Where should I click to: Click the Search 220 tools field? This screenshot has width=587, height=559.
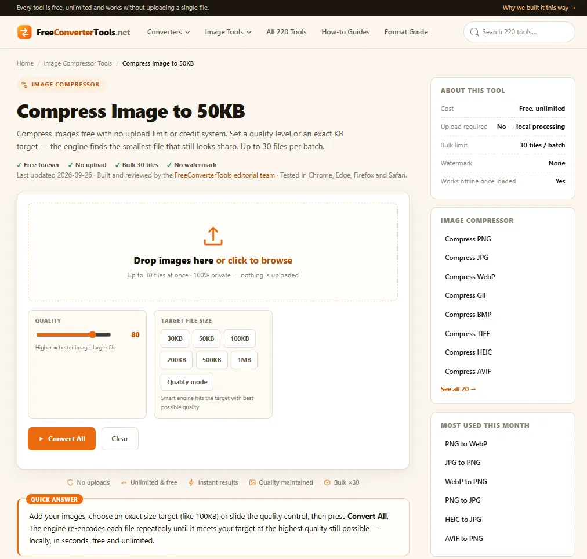click(519, 33)
